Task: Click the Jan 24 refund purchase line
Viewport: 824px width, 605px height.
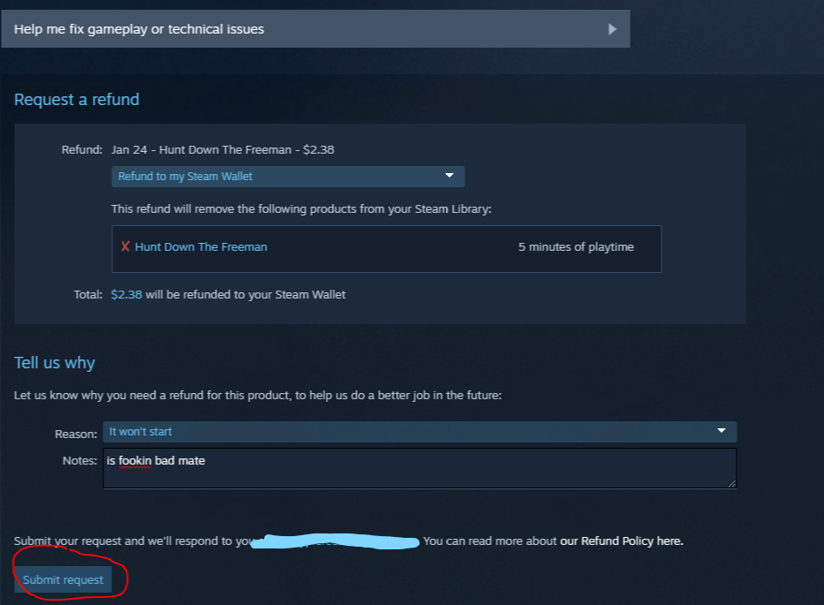Action: point(223,150)
